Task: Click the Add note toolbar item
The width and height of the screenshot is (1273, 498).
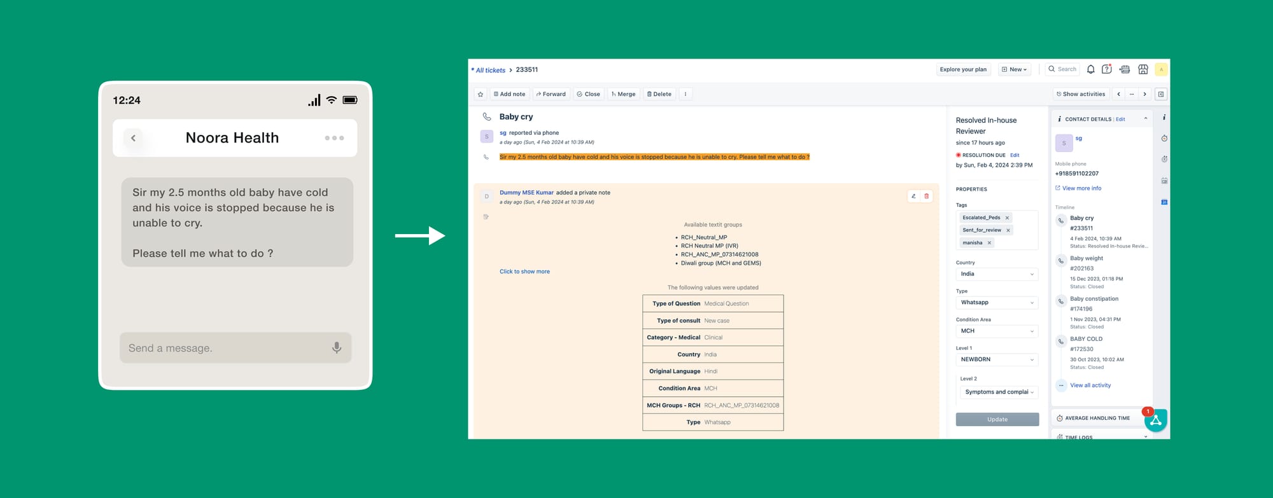Action: (509, 94)
